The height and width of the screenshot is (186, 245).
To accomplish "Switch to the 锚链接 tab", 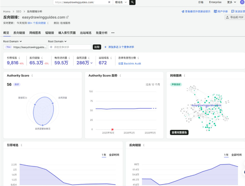I will (50, 33).
